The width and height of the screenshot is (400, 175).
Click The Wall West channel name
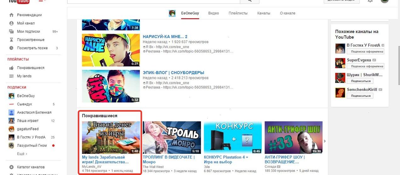coord(153,167)
